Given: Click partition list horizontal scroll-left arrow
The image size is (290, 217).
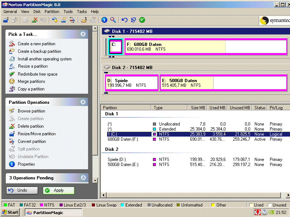Looking at the screenshot, I should (x=104, y=195).
